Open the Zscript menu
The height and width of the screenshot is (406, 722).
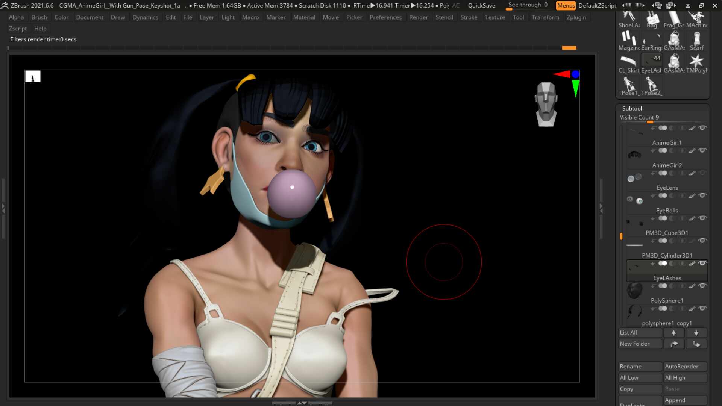click(18, 29)
